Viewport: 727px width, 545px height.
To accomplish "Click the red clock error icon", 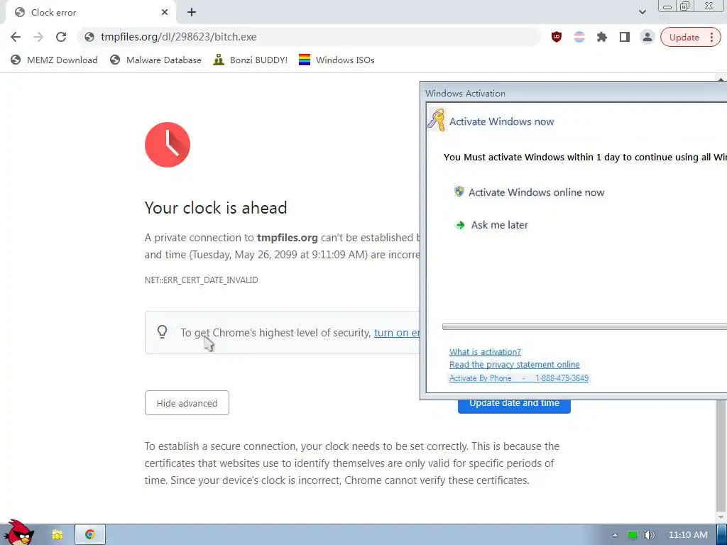I will 168,145.
